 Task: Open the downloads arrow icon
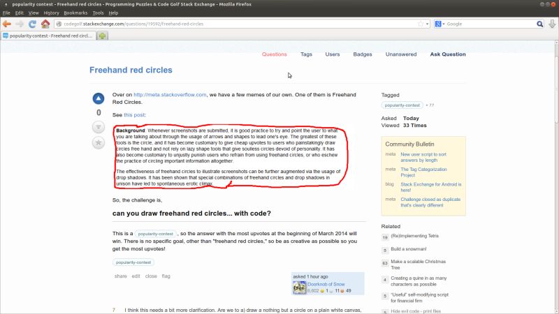[x=552, y=24]
